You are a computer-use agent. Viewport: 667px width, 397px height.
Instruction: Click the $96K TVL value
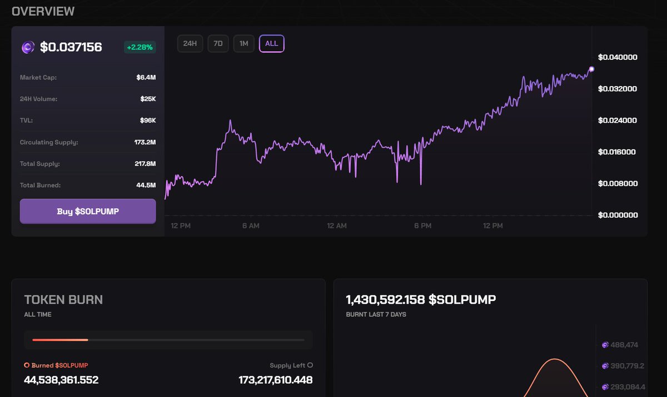(148, 120)
